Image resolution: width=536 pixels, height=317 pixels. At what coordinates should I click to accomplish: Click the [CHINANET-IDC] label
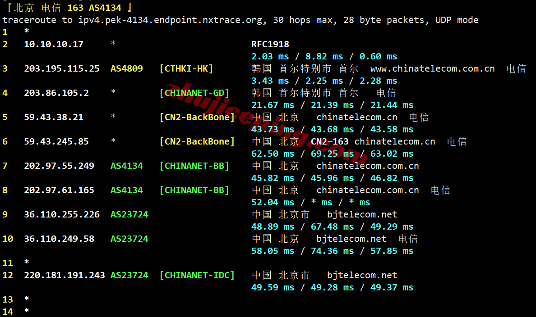(x=197, y=276)
